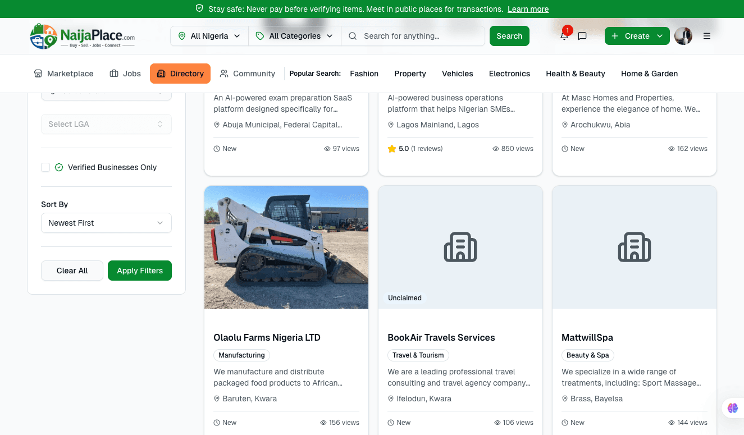Open the notifications bell icon
Image resolution: width=744 pixels, height=435 pixels.
(x=564, y=36)
